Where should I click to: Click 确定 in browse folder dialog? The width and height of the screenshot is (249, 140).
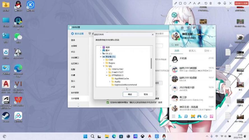[130, 94]
